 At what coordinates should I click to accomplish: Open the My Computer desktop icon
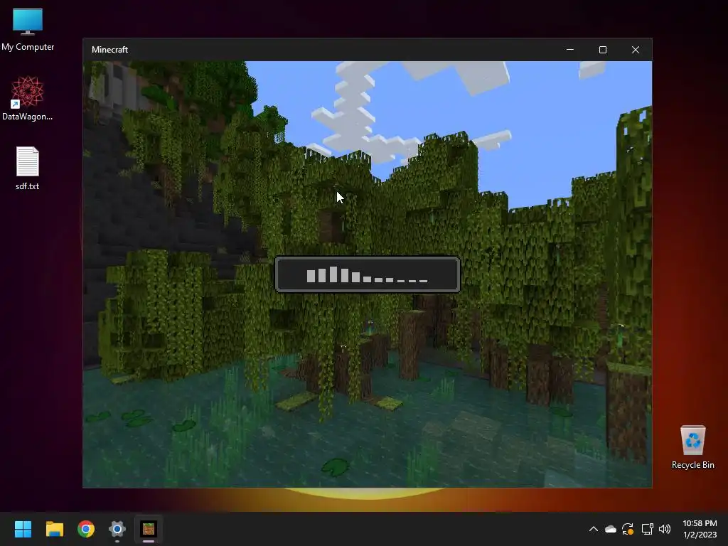point(28,28)
